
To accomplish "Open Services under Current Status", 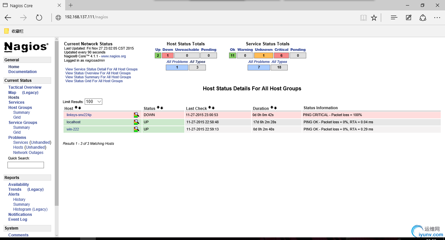I will tap(16, 102).
